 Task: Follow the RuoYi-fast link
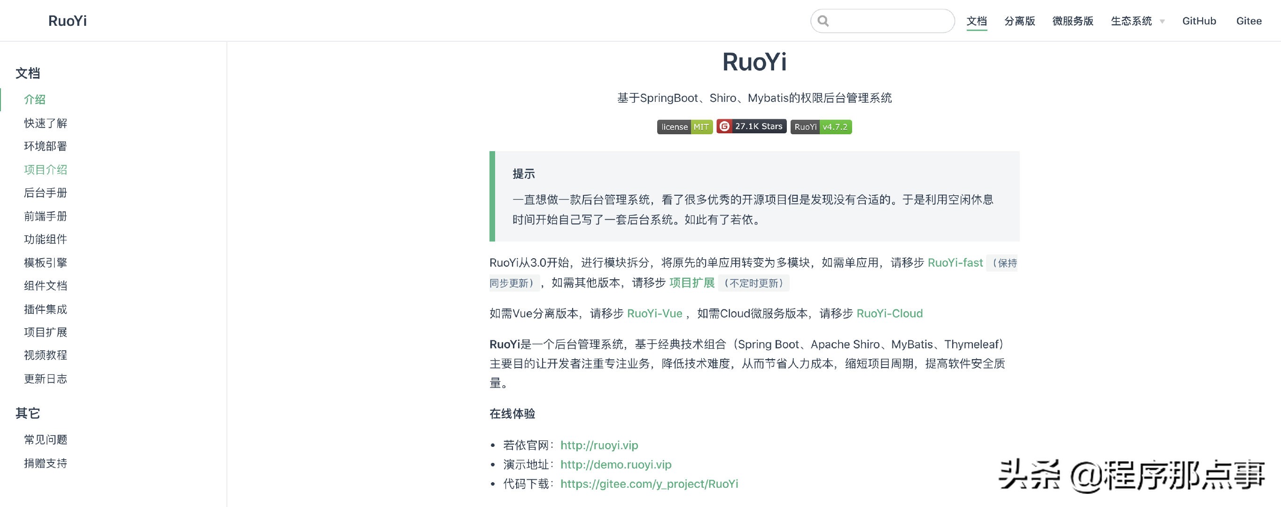click(x=955, y=262)
